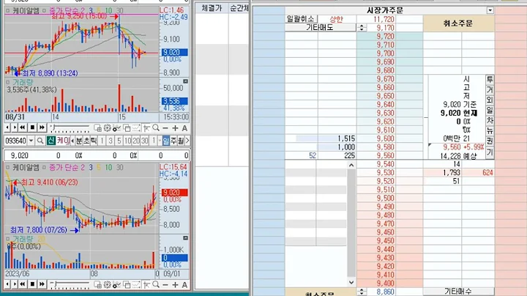Viewport: 527px width, 296px height.
Task: Open settings gear on daily chart toolbar
Action: click(107, 285)
